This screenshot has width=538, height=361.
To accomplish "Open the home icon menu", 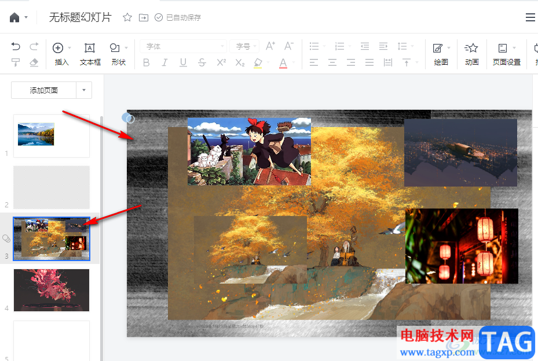I will [14, 17].
